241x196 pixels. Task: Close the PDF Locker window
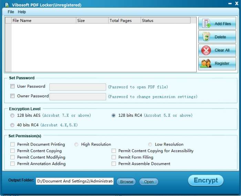tap(237, 3)
